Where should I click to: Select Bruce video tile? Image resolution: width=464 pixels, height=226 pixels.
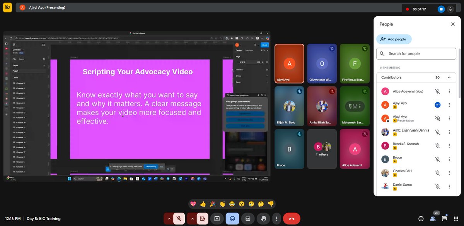tap(289, 149)
